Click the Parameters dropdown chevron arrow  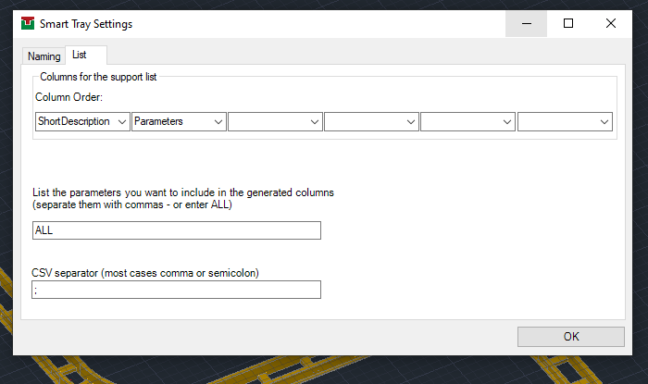click(x=218, y=122)
